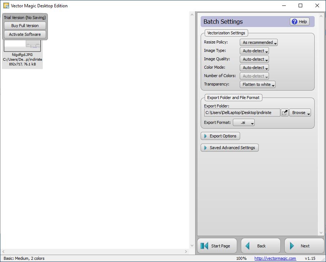Click the Help button in the Batch Settings header

tap(300, 22)
